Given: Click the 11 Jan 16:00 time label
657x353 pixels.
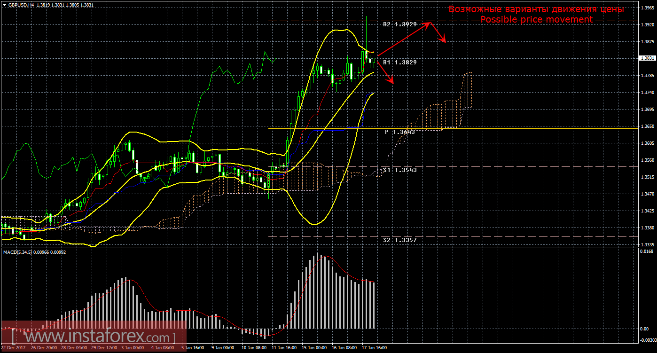Looking at the screenshot, I should [x=285, y=348].
